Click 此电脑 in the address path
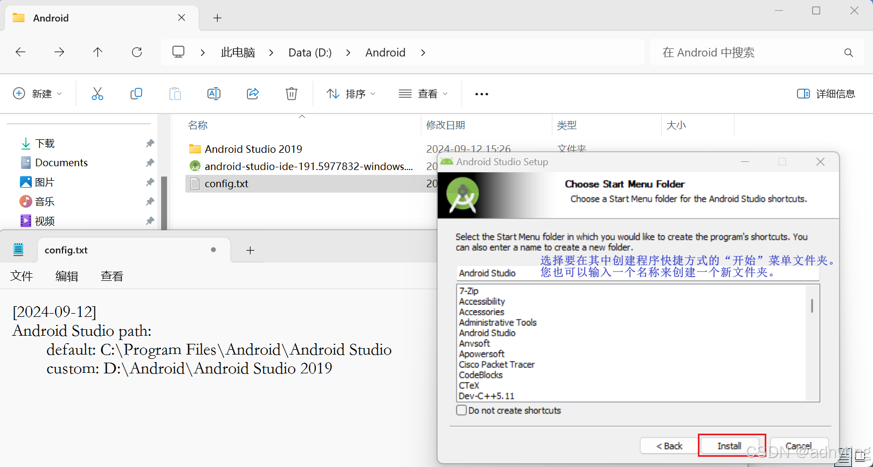 (238, 53)
